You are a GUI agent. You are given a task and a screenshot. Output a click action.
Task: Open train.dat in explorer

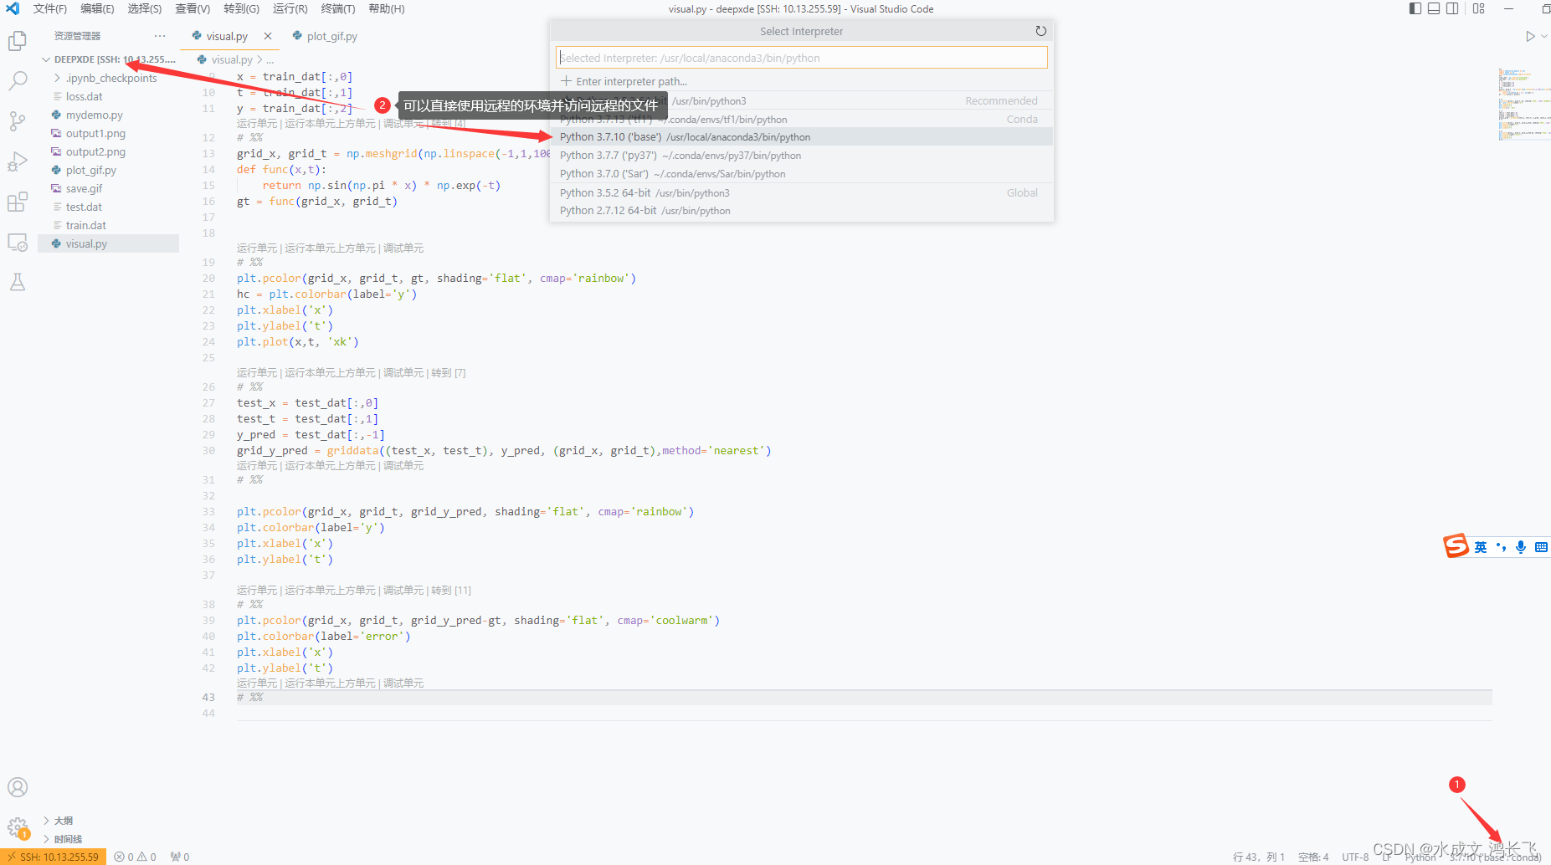[x=109, y=225]
